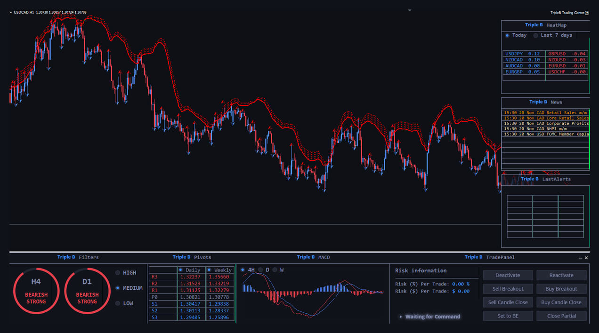Expand the Waiting for Command triangle

point(401,317)
